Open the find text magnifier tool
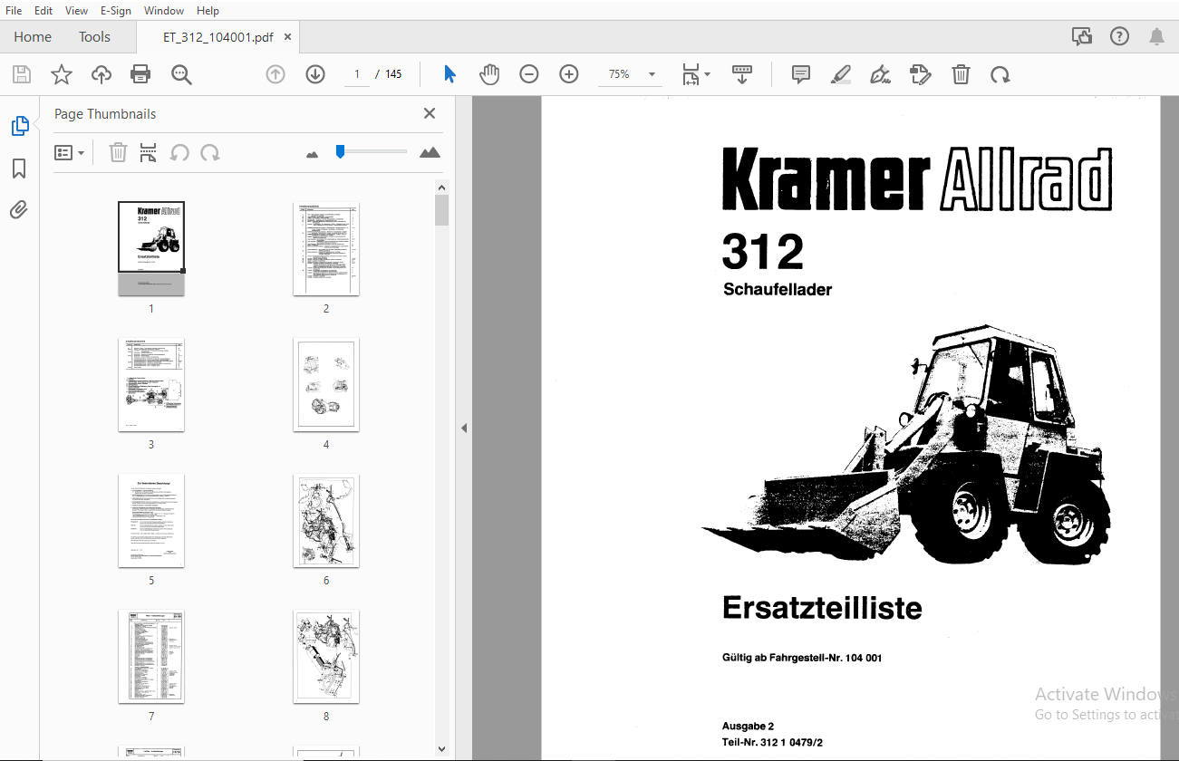This screenshot has width=1179, height=761. point(181,74)
